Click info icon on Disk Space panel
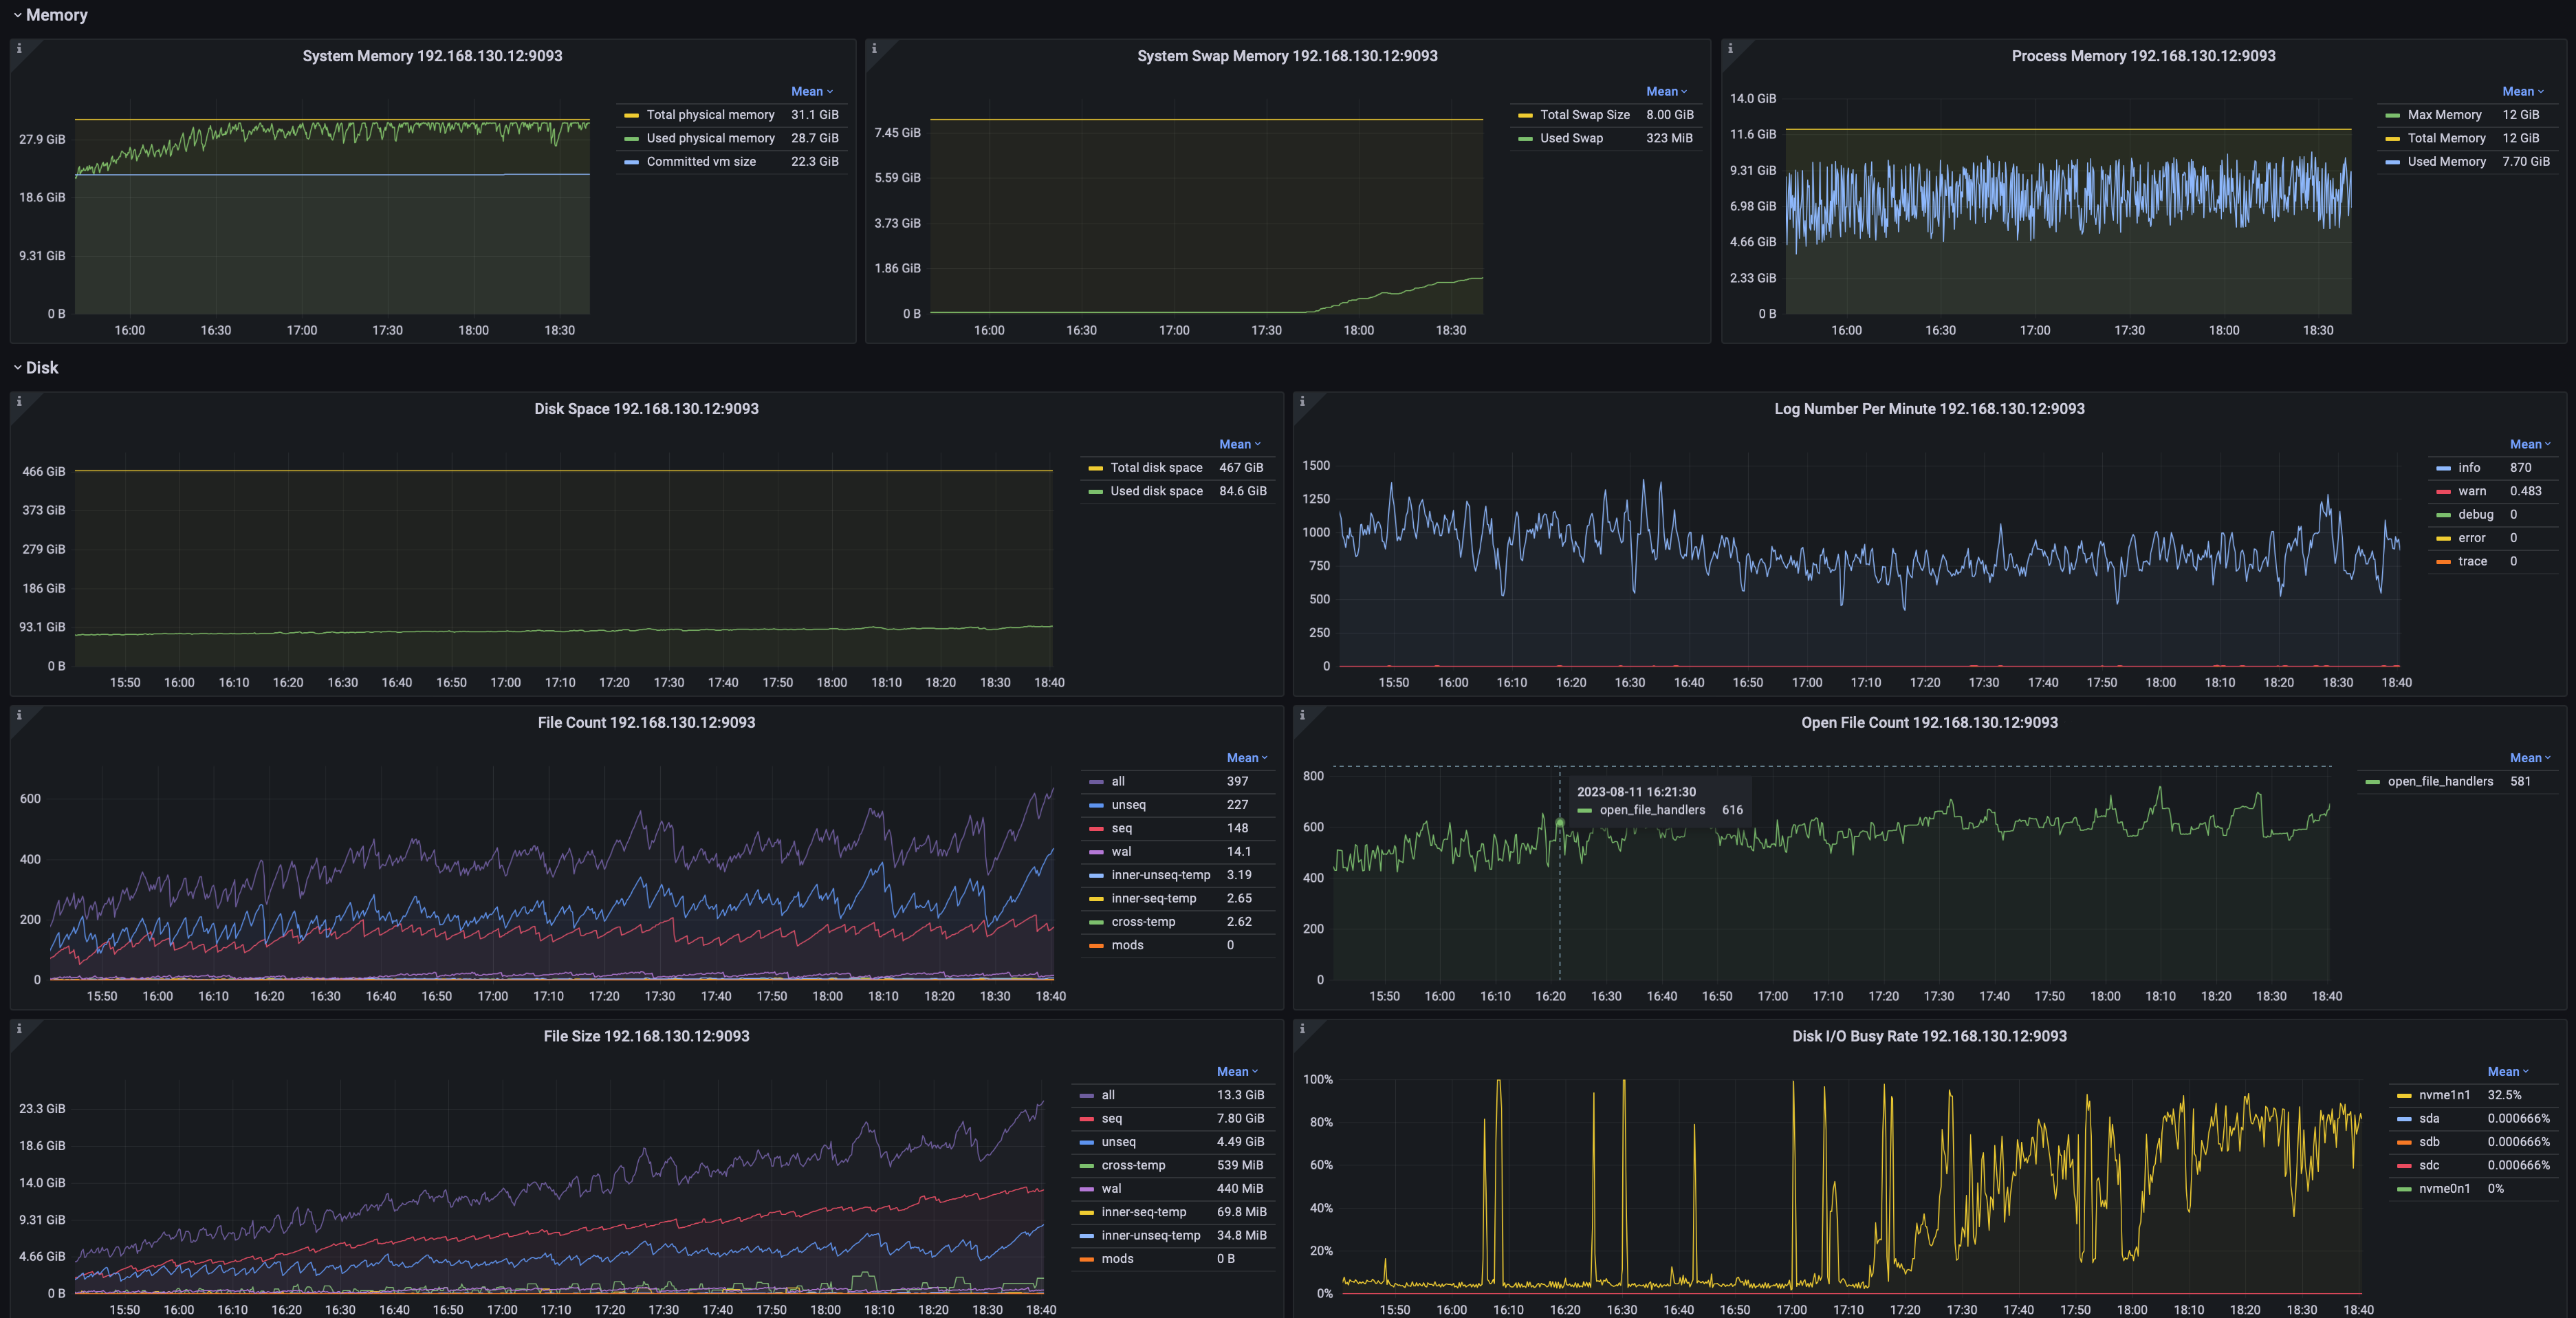 coord(19,401)
